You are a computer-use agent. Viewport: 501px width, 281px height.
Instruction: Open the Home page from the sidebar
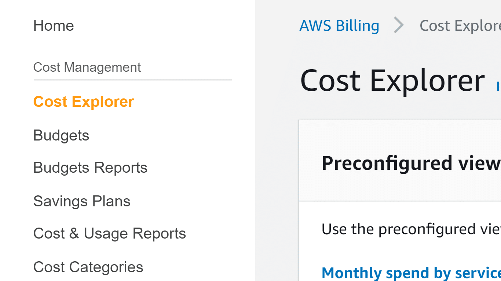54,25
